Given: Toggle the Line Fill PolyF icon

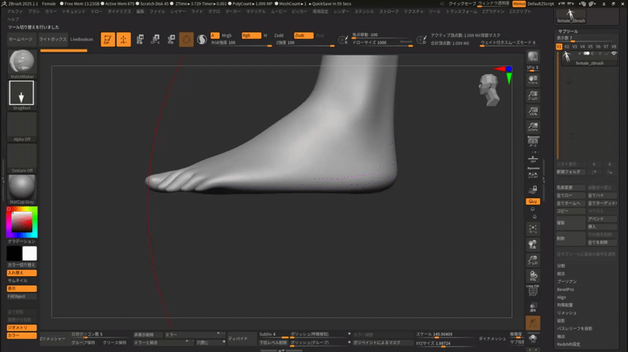Looking at the screenshot, I should pos(533,290).
